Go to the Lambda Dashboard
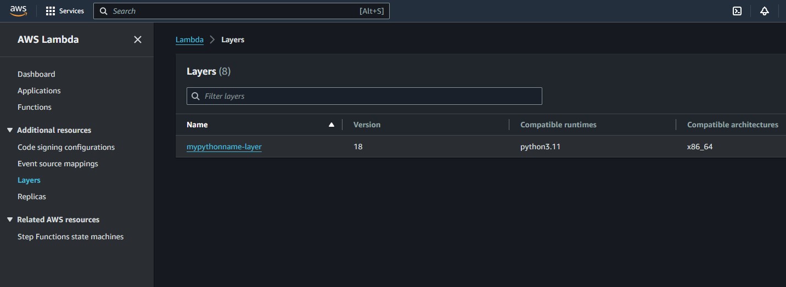The image size is (786, 287). click(x=36, y=74)
